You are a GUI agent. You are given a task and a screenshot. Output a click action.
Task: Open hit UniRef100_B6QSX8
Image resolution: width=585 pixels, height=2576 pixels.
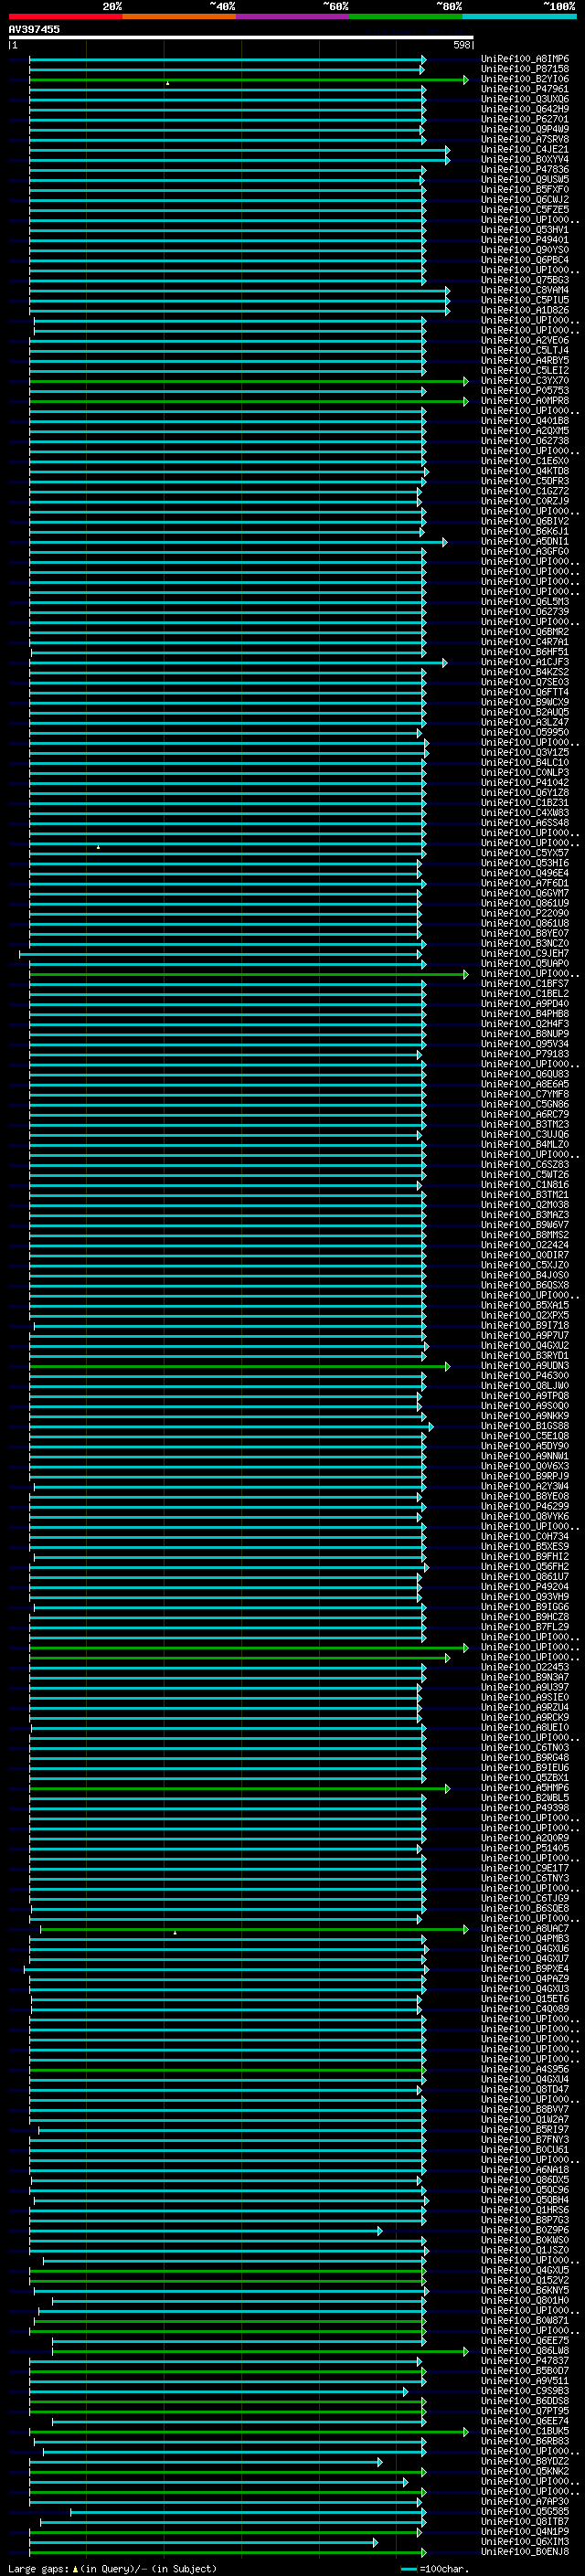(525, 1285)
